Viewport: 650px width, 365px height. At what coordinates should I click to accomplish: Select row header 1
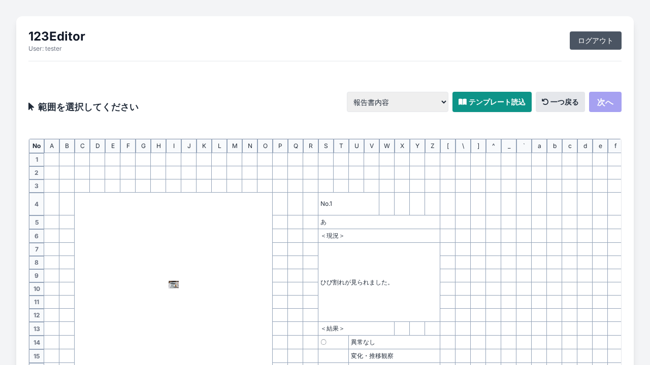37,160
